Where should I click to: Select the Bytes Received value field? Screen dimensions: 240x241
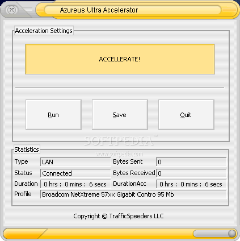point(191,173)
